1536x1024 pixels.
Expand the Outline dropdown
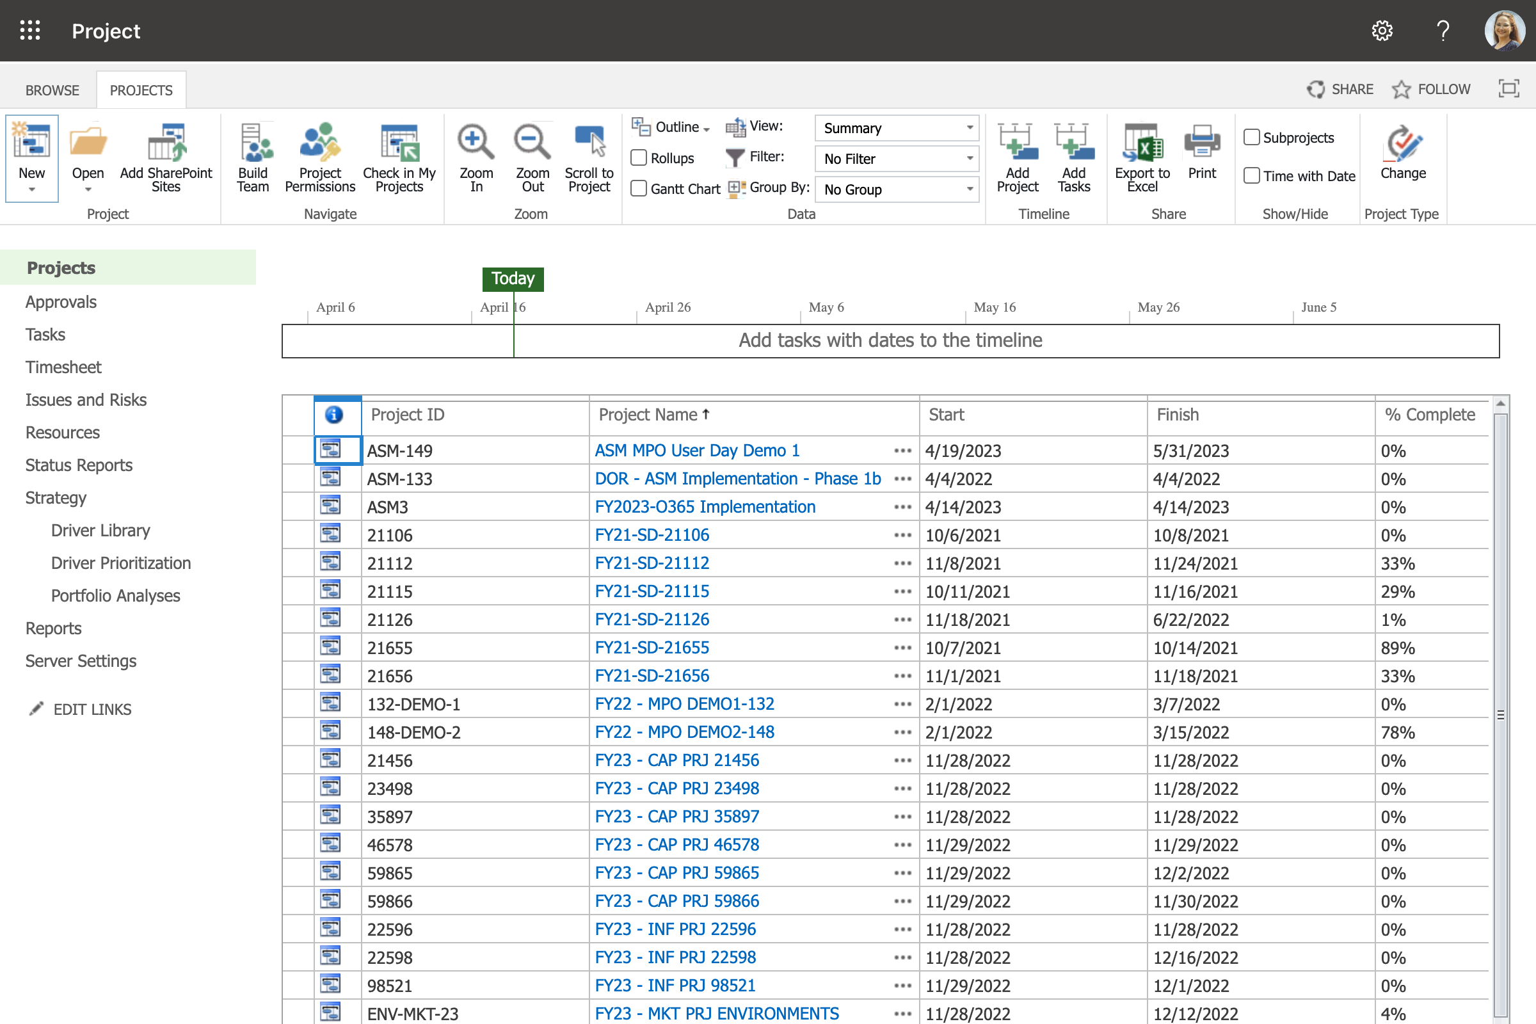tap(671, 127)
